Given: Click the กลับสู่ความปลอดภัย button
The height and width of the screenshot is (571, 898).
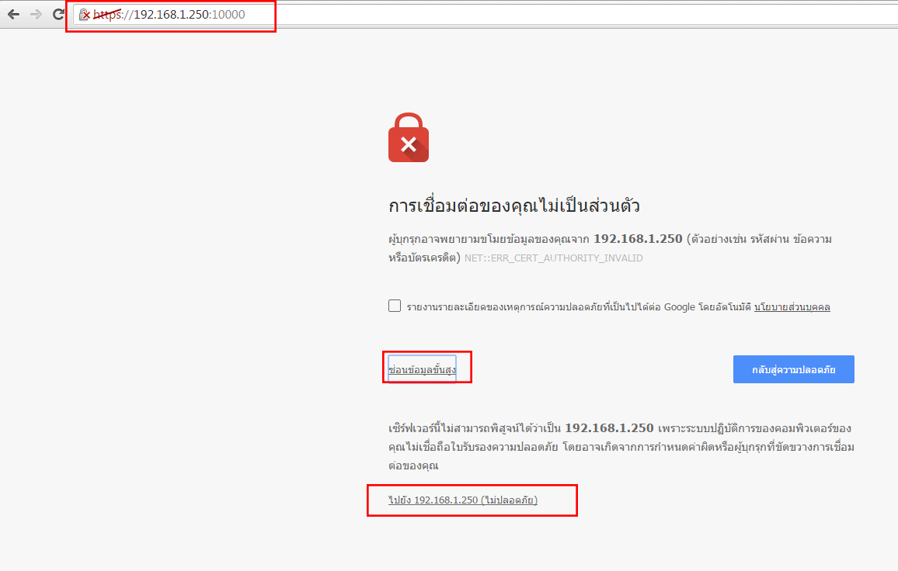Looking at the screenshot, I should coord(793,369).
